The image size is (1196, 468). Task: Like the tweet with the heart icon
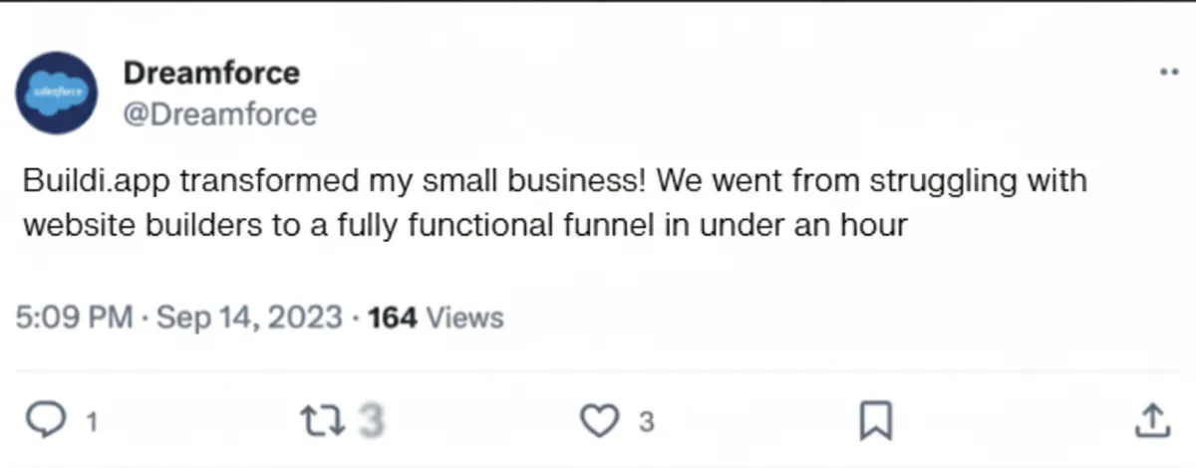[598, 421]
